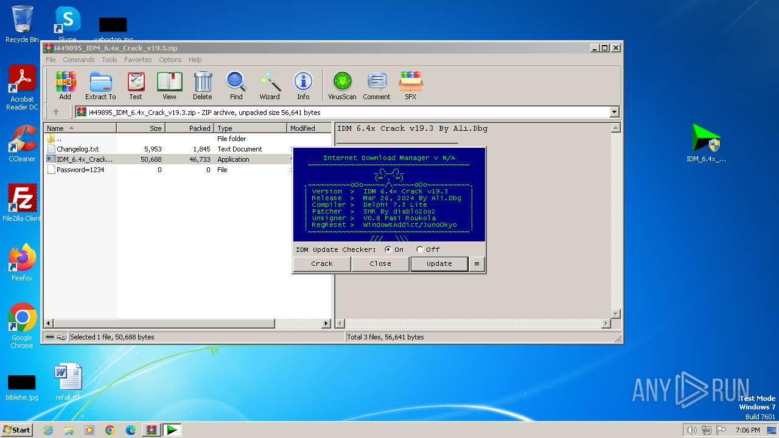Viewport: 779px width, 438px height.
Task: Sort by the Modified column header
Action: click(309, 128)
